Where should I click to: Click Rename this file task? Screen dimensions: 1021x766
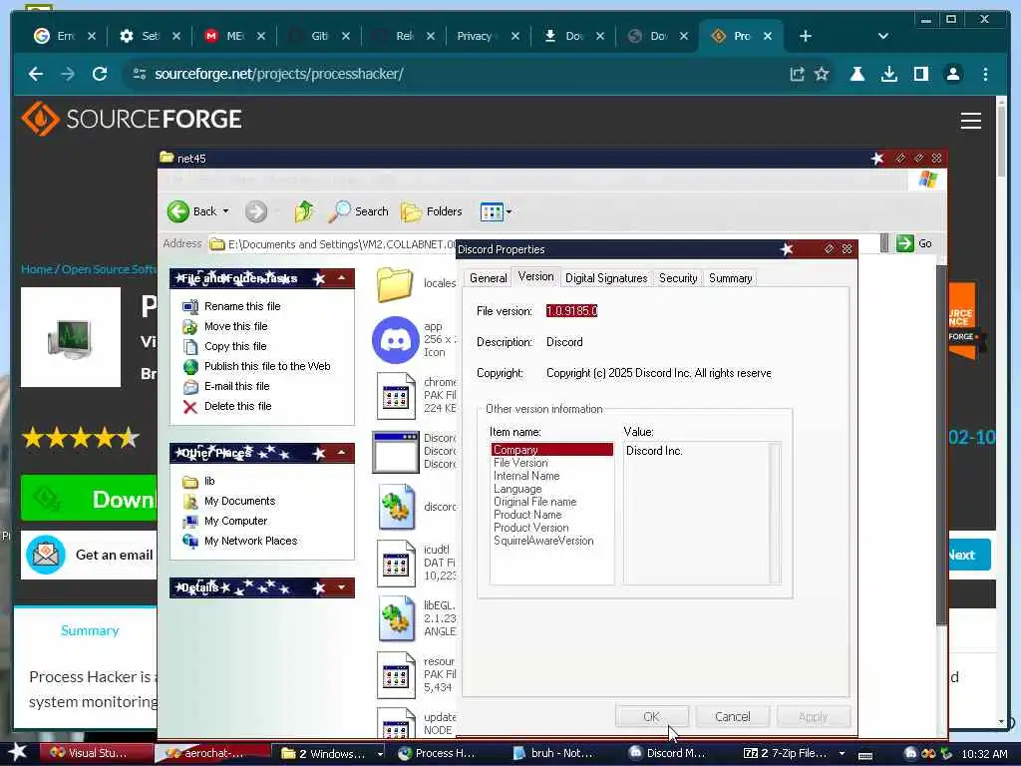[242, 306]
